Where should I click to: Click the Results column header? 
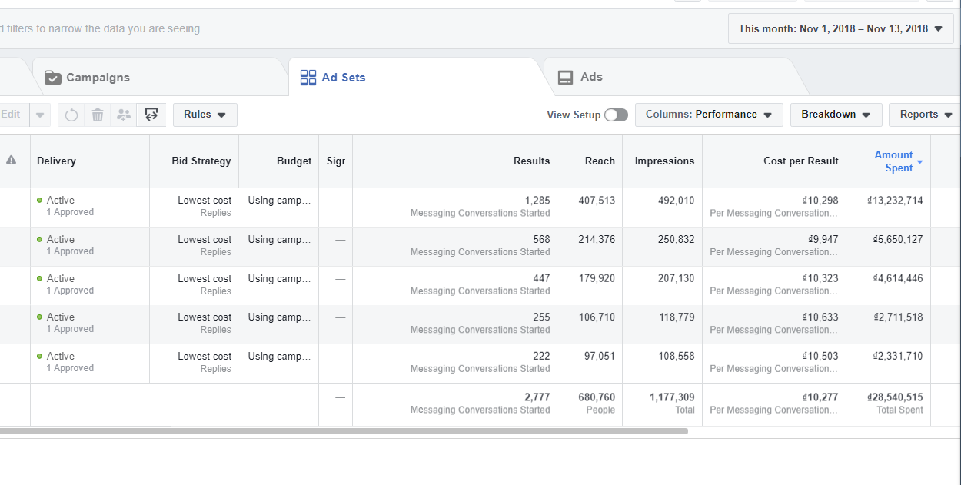(531, 161)
